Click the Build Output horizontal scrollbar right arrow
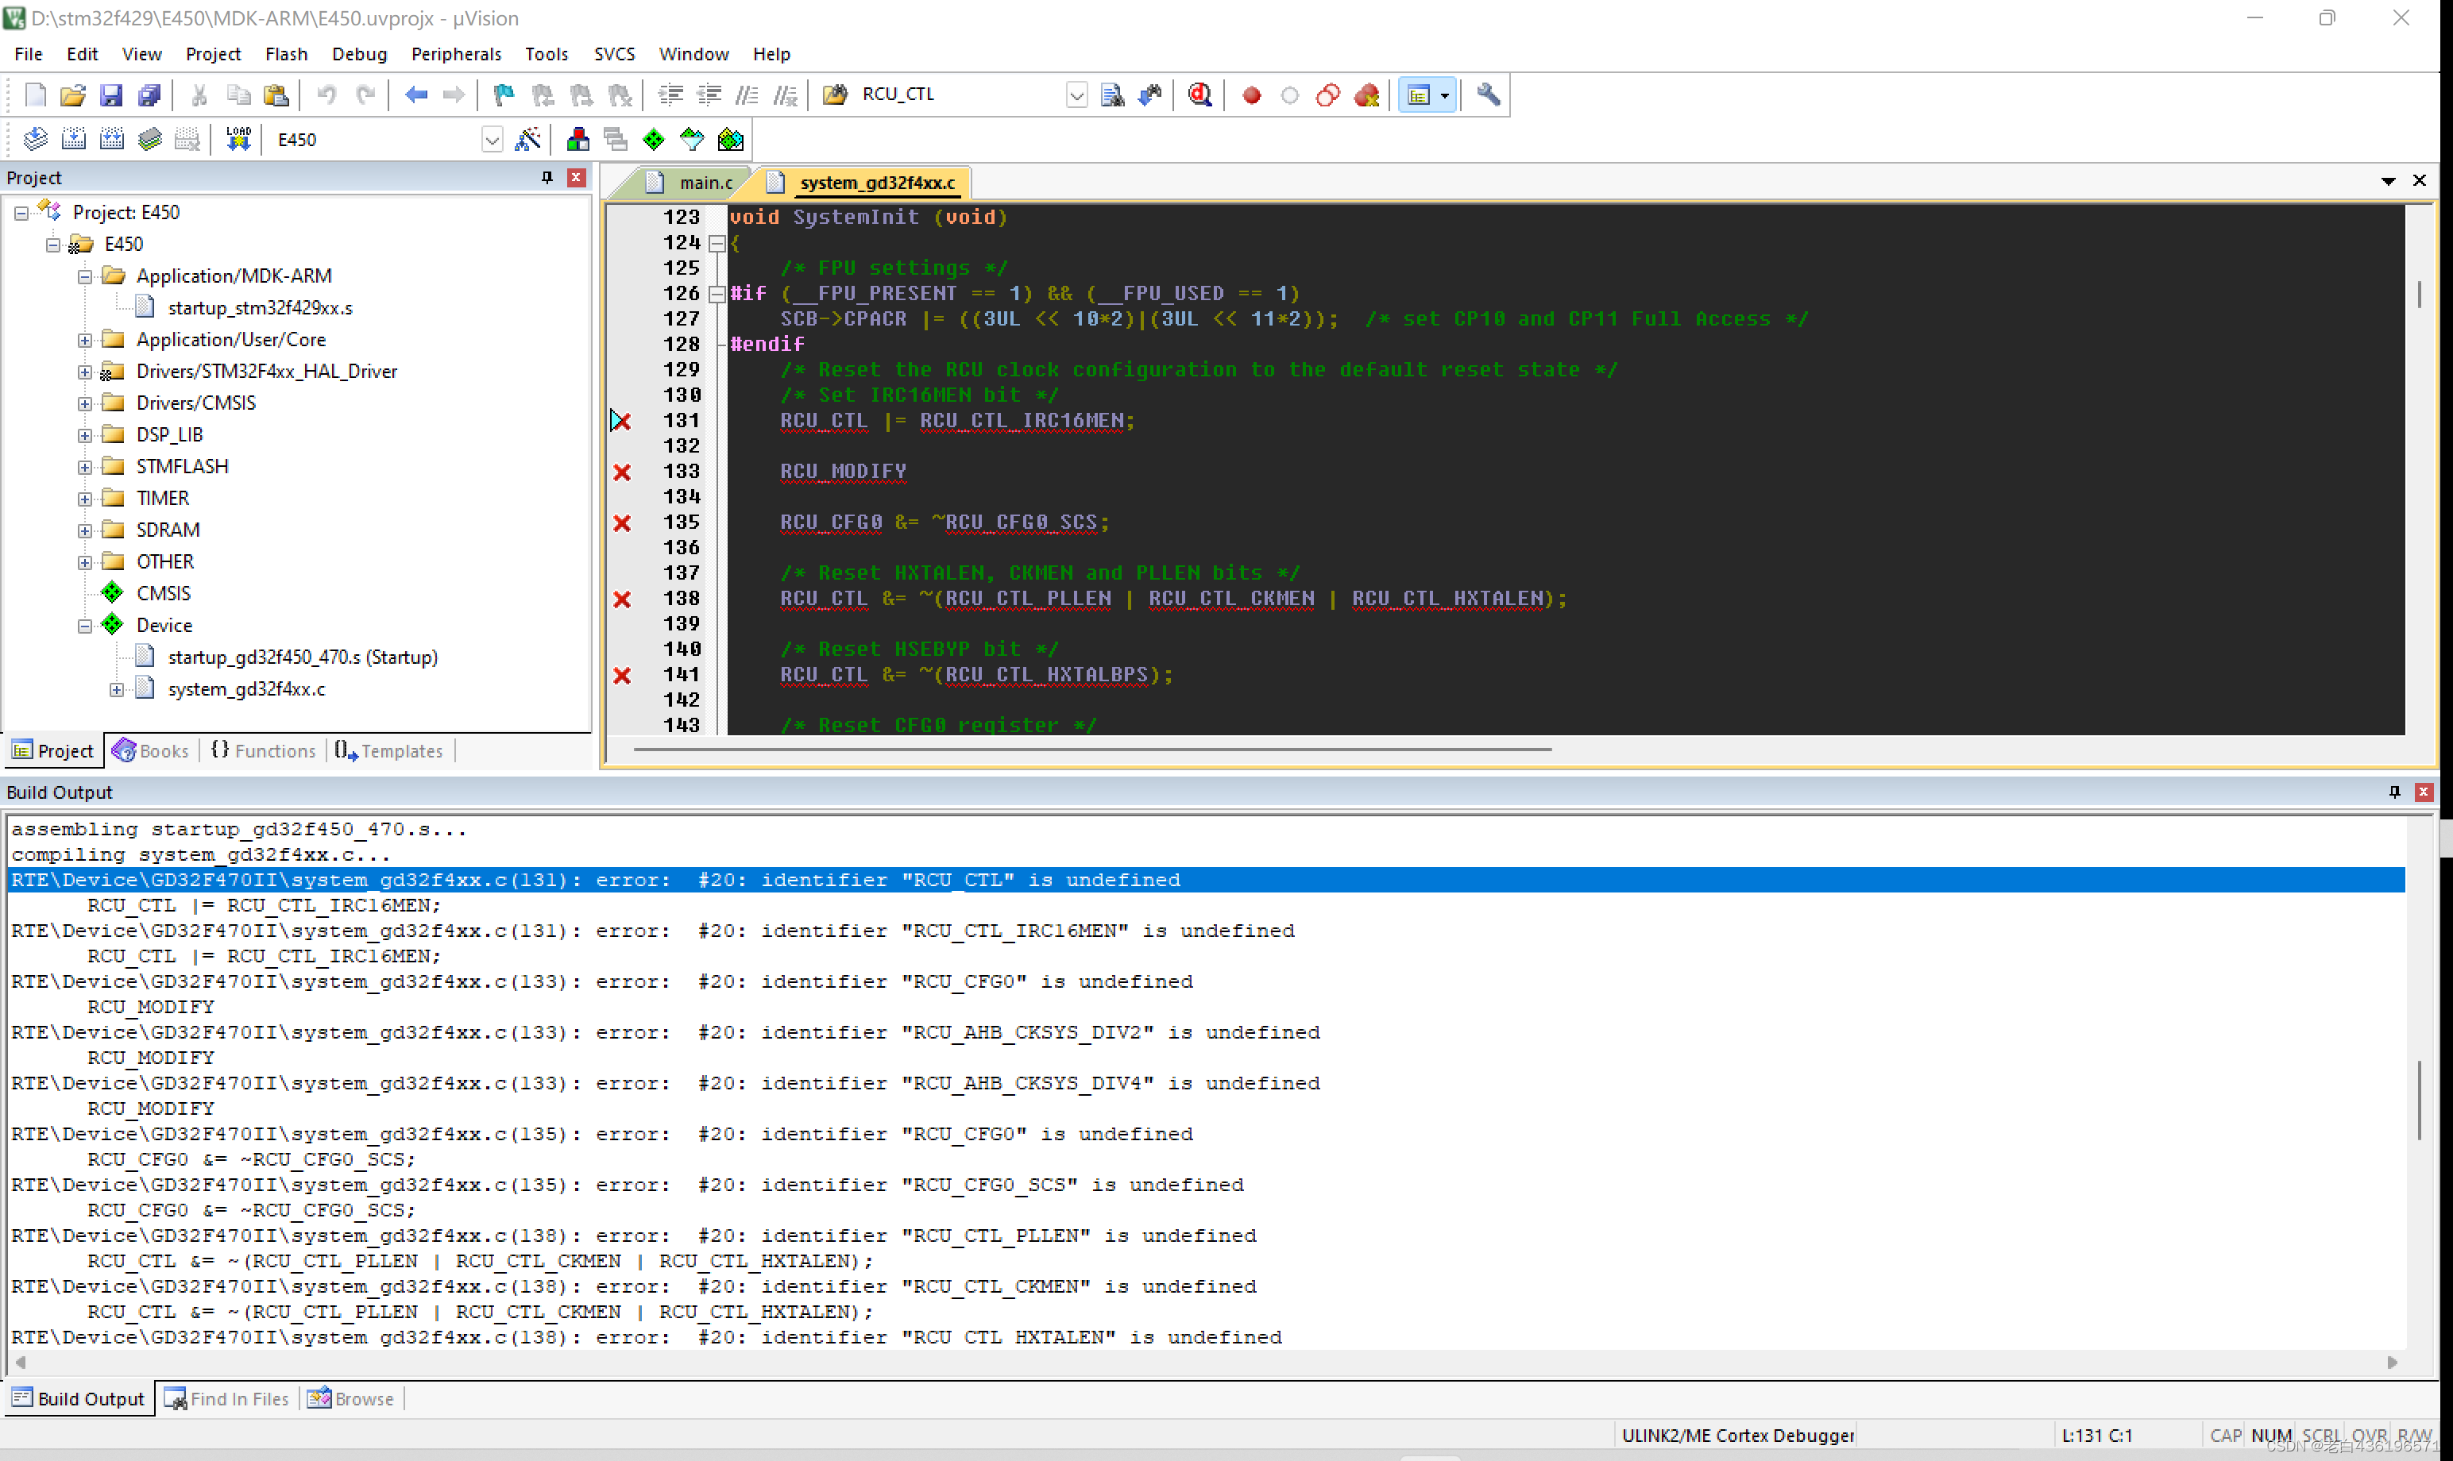 click(x=2393, y=1363)
